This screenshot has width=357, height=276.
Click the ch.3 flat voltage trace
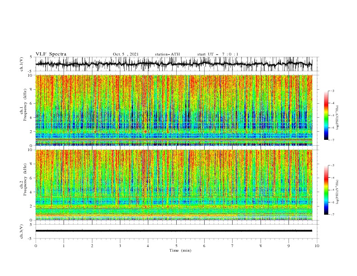pyautogui.click(x=174, y=231)
